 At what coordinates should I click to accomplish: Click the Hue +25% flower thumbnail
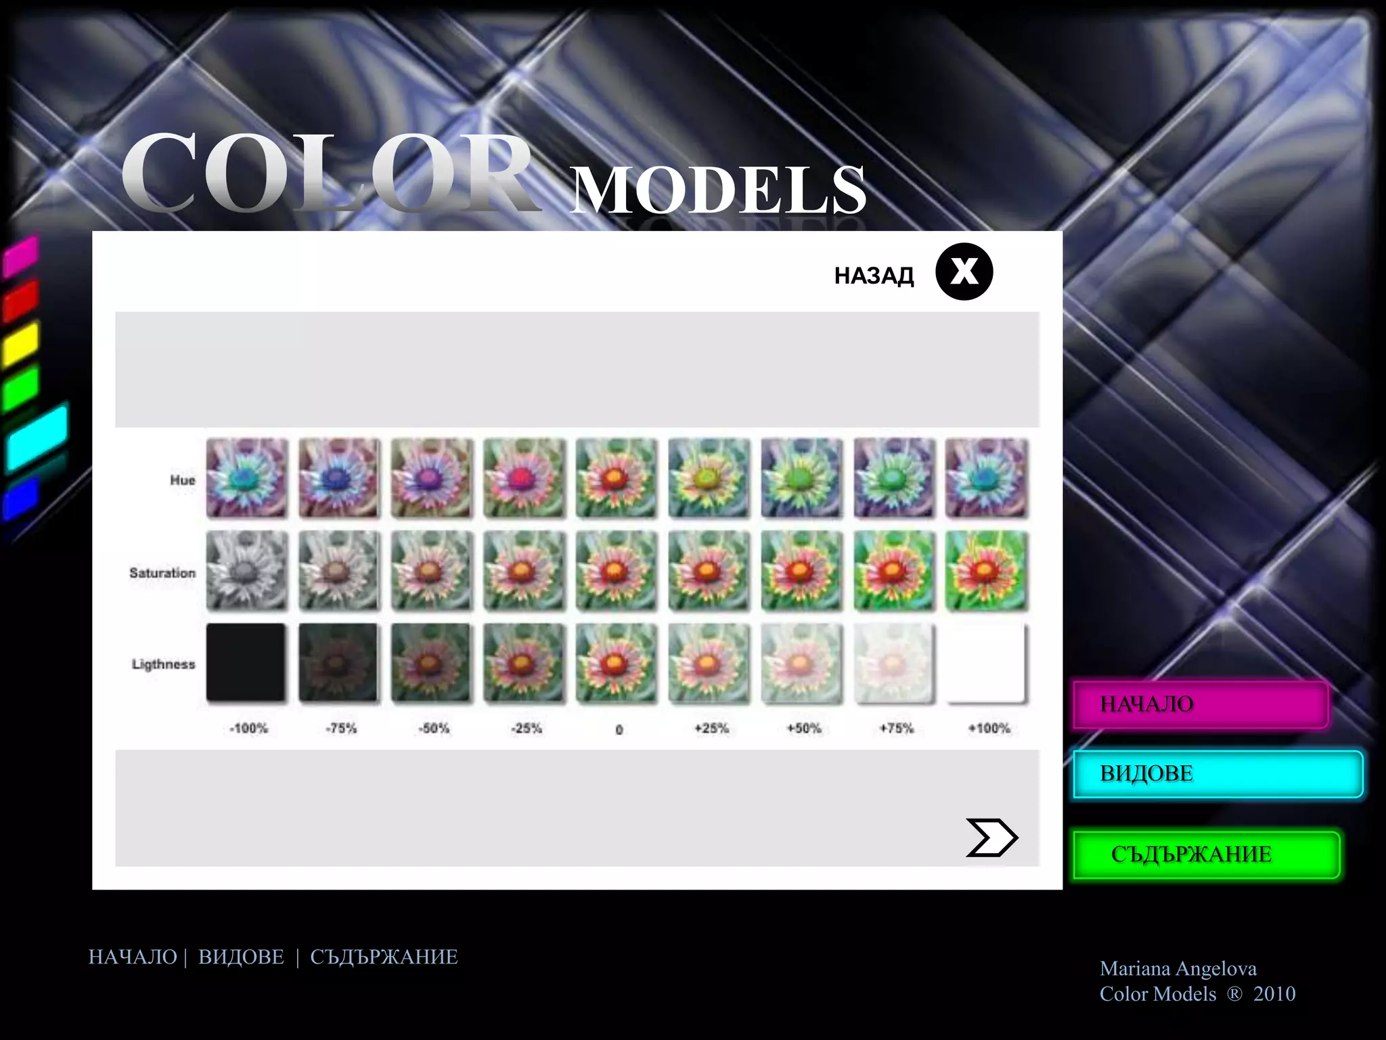[709, 477]
